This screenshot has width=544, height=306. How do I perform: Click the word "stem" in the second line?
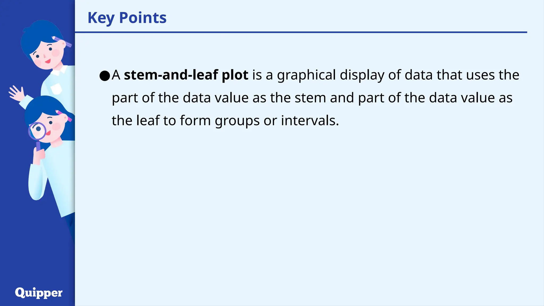(310, 98)
